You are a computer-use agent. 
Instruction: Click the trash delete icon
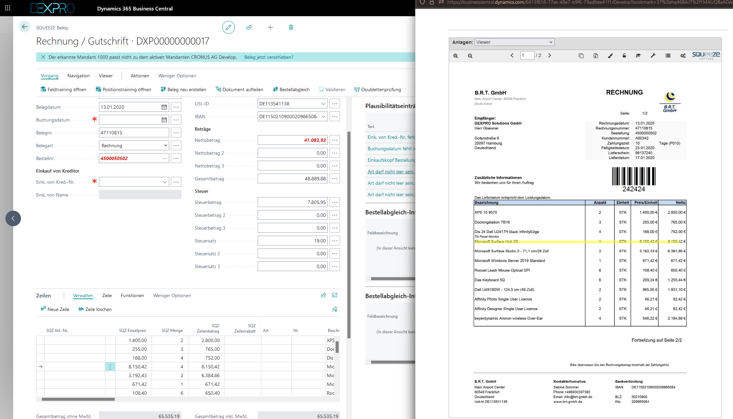pyautogui.click(x=291, y=27)
